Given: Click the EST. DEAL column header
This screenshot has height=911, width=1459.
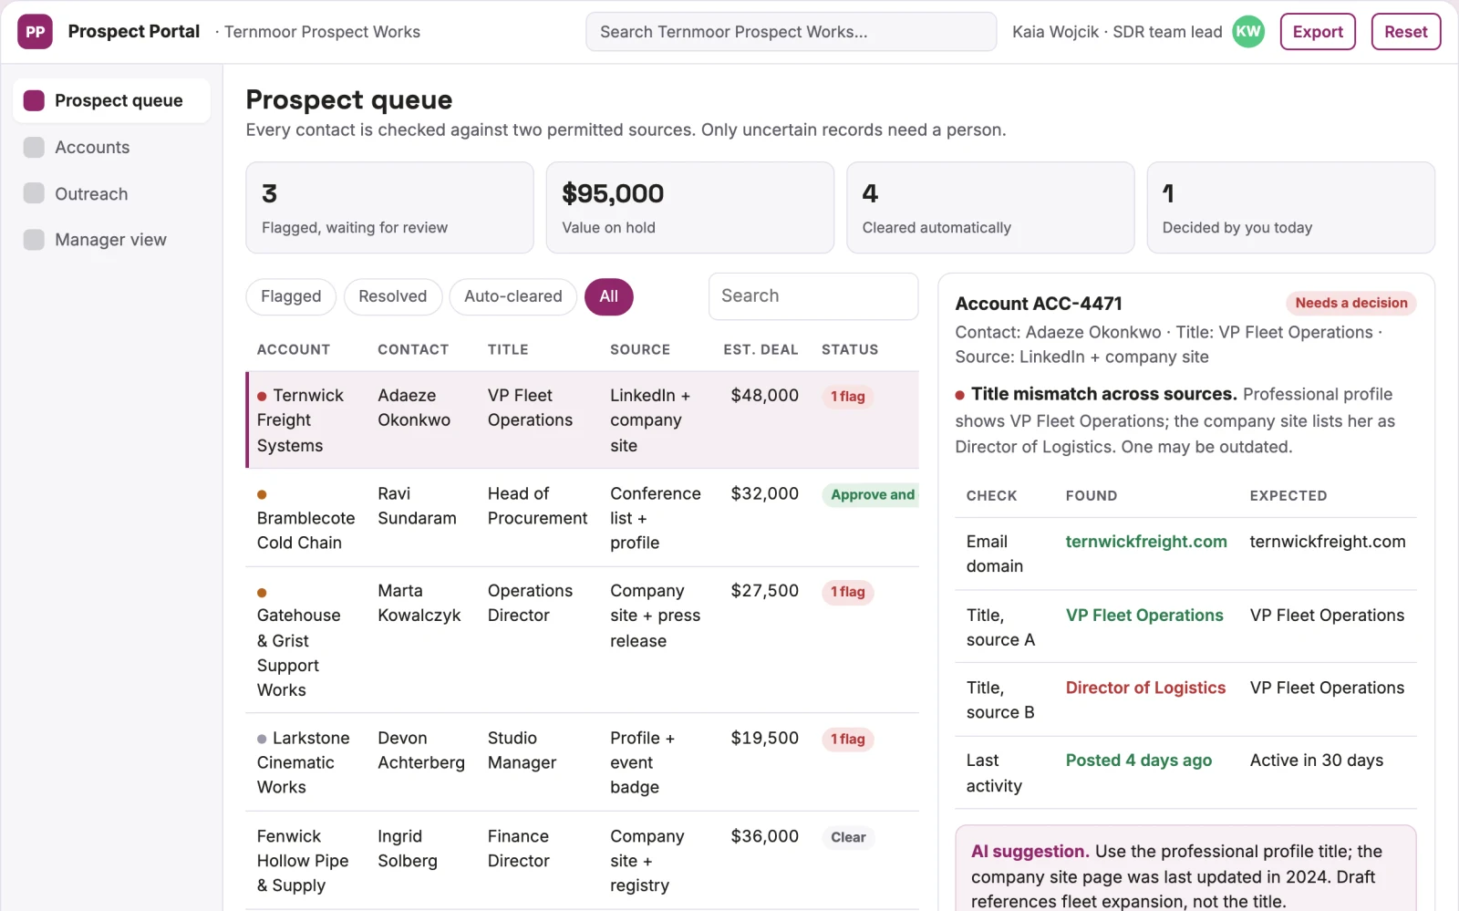Looking at the screenshot, I should coord(761,349).
